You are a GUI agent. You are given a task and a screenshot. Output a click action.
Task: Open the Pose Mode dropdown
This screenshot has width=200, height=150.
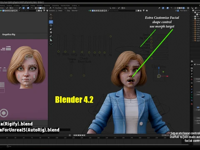[58, 8]
